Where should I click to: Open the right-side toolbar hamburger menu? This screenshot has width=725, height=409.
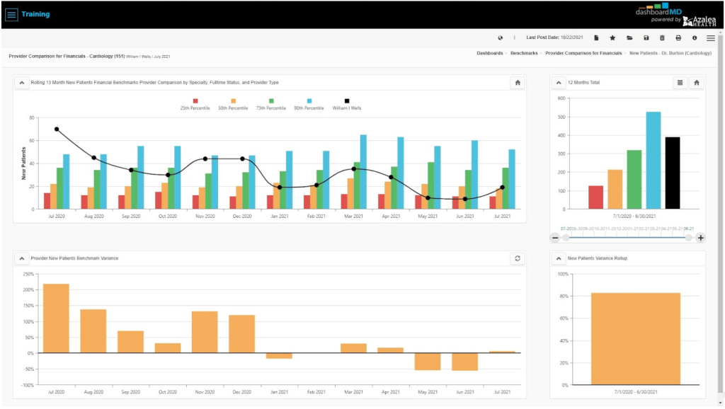pos(710,38)
